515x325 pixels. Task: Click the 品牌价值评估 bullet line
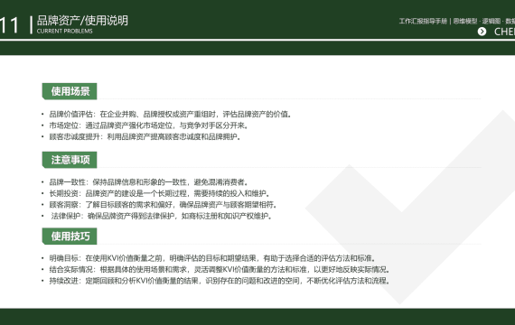pyautogui.click(x=167, y=115)
